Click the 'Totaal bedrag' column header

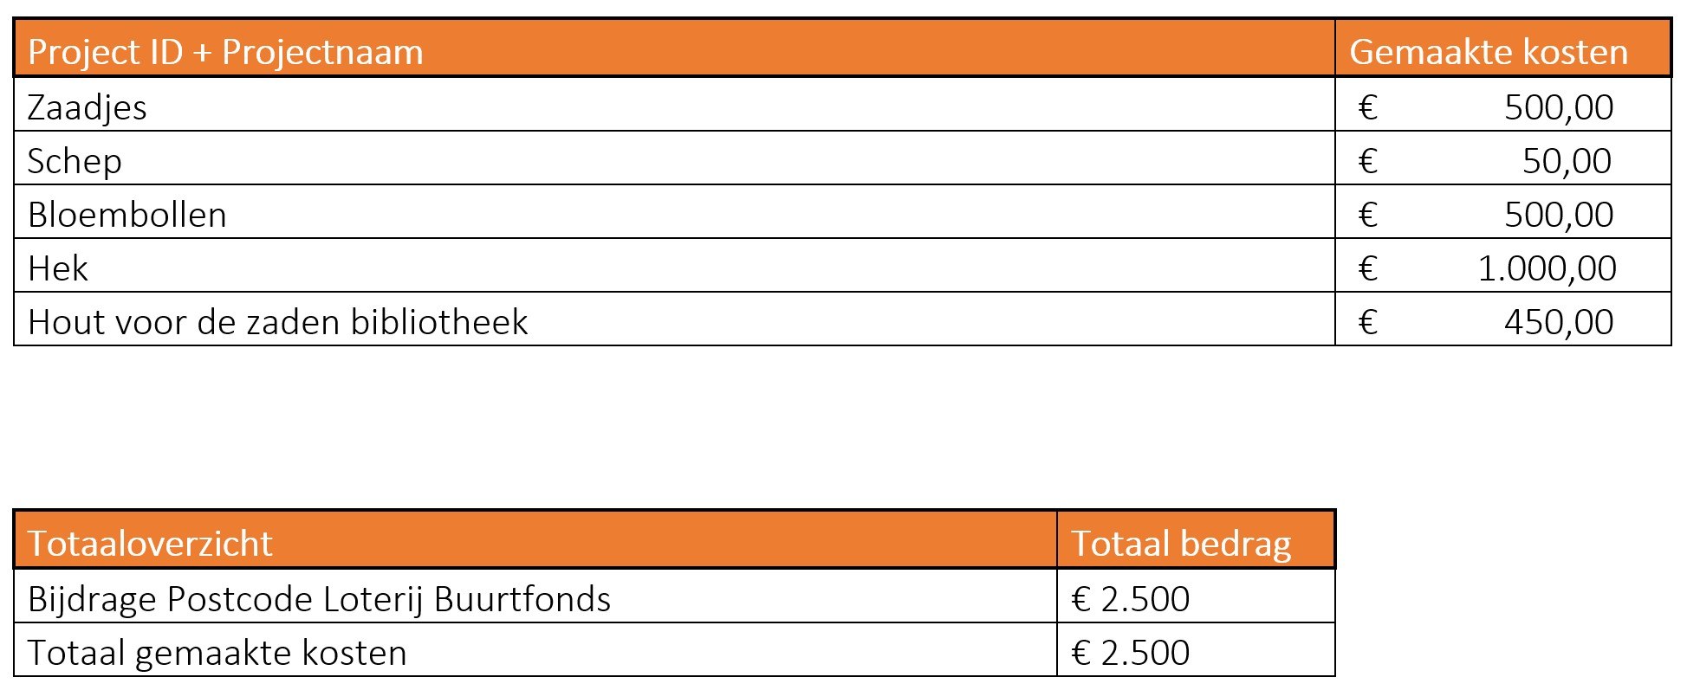point(1181,544)
